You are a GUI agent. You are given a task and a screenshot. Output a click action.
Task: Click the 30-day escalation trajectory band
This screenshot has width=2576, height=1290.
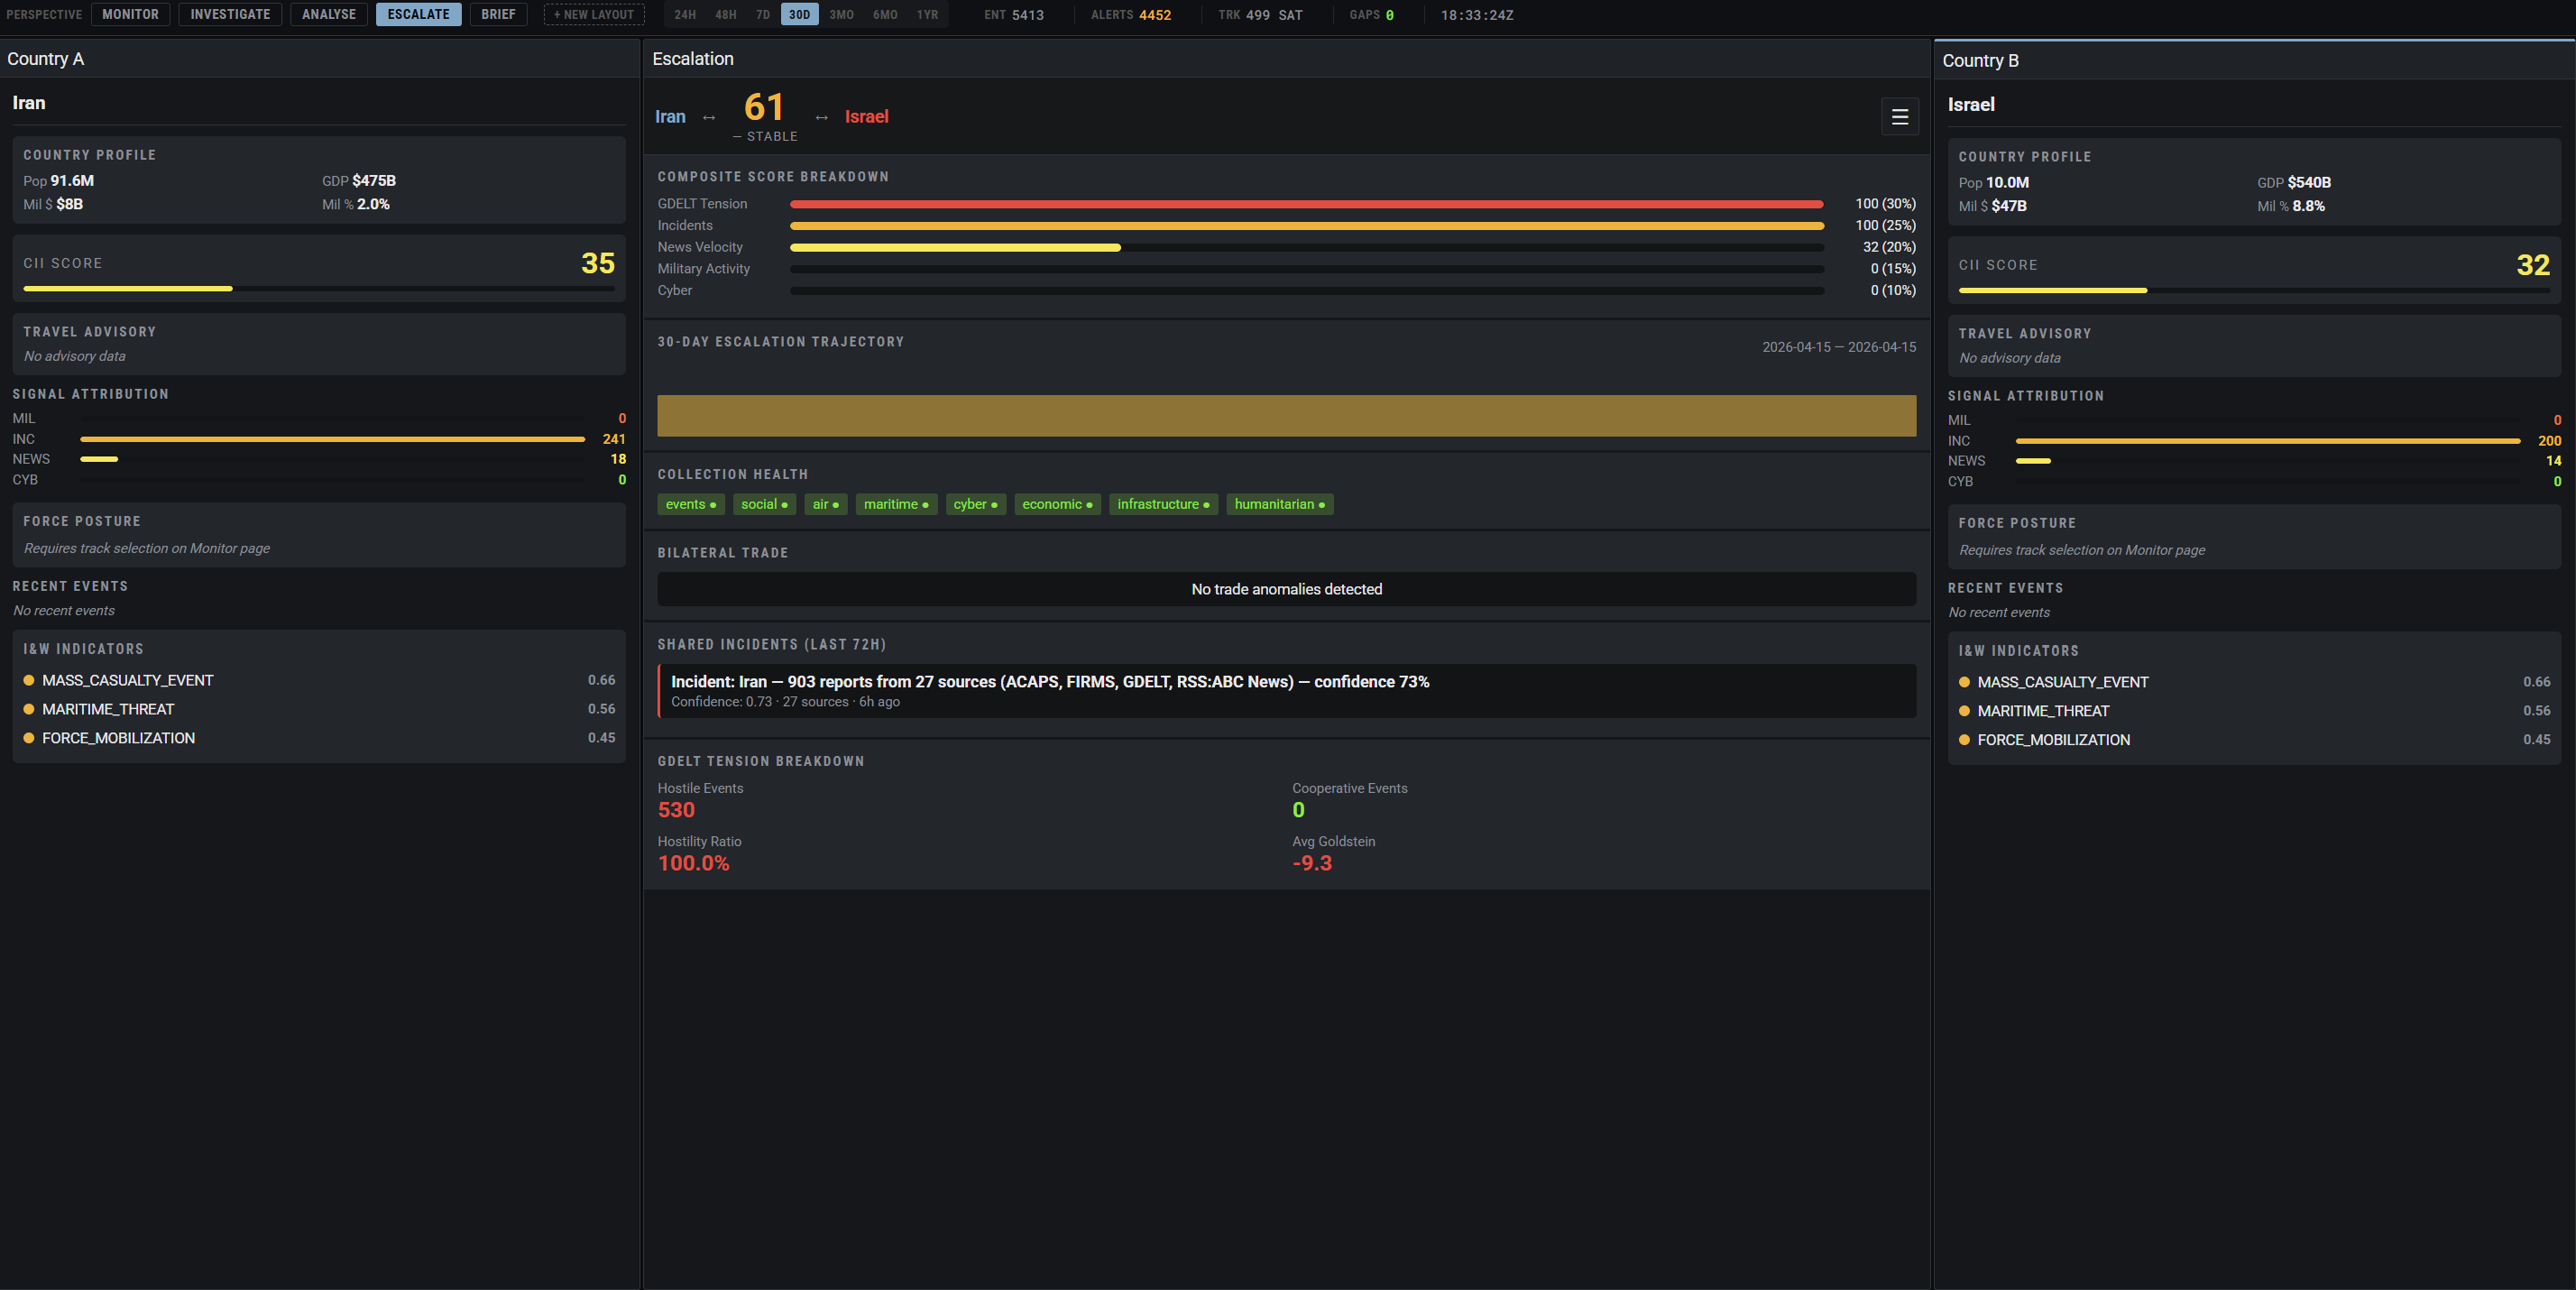coord(1286,415)
